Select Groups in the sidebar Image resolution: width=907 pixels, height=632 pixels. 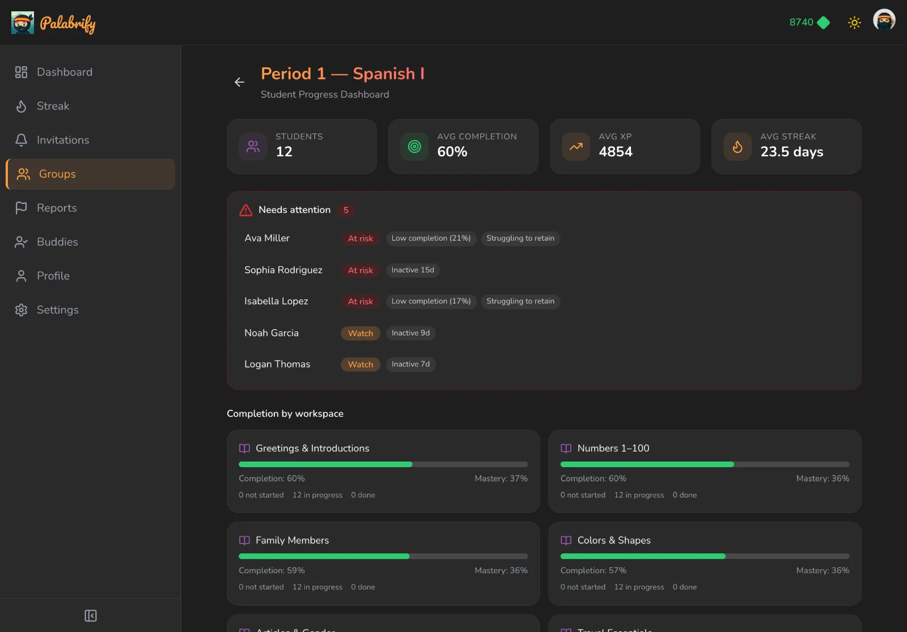point(91,174)
